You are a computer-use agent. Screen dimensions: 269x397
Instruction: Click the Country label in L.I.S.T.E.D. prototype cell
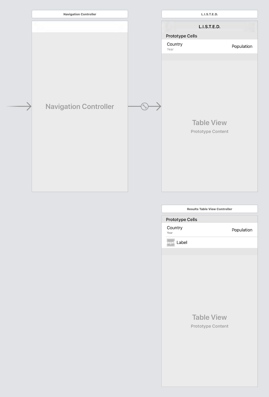(x=174, y=44)
